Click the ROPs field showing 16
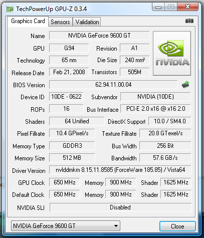 click(66, 109)
